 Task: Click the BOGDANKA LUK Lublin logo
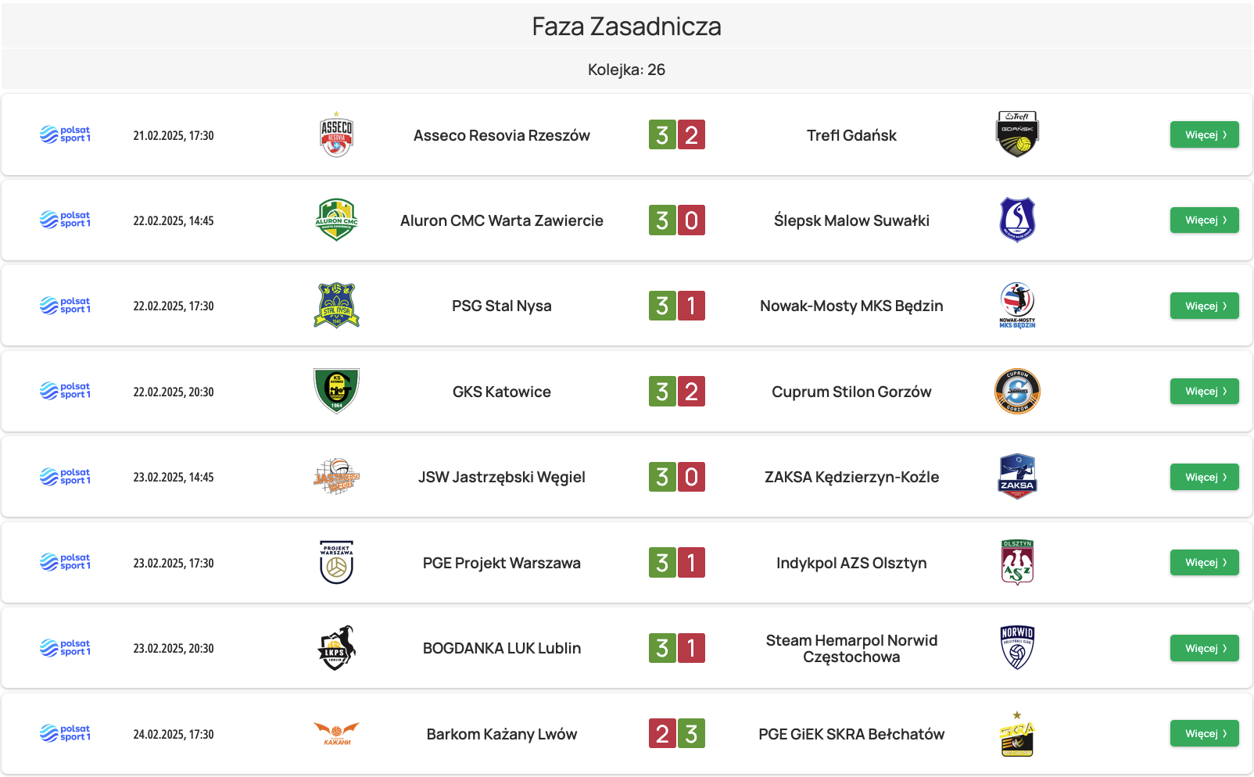point(336,648)
